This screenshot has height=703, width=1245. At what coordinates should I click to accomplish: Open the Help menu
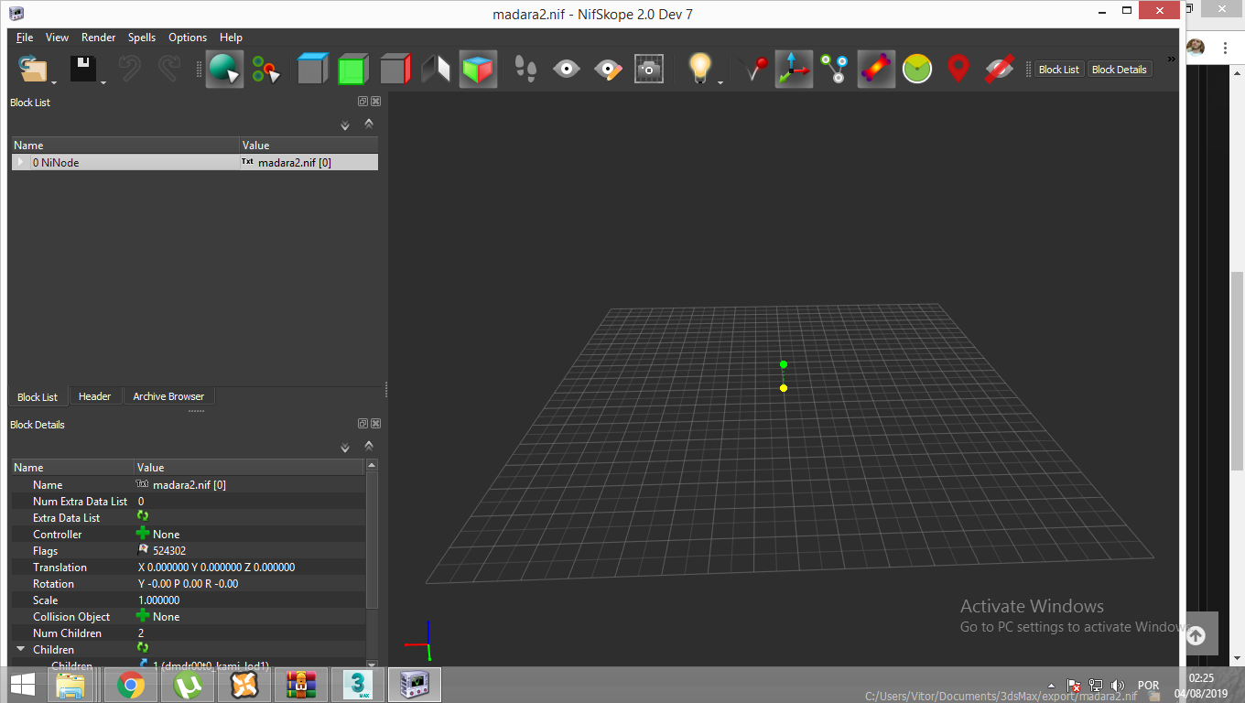tap(232, 38)
